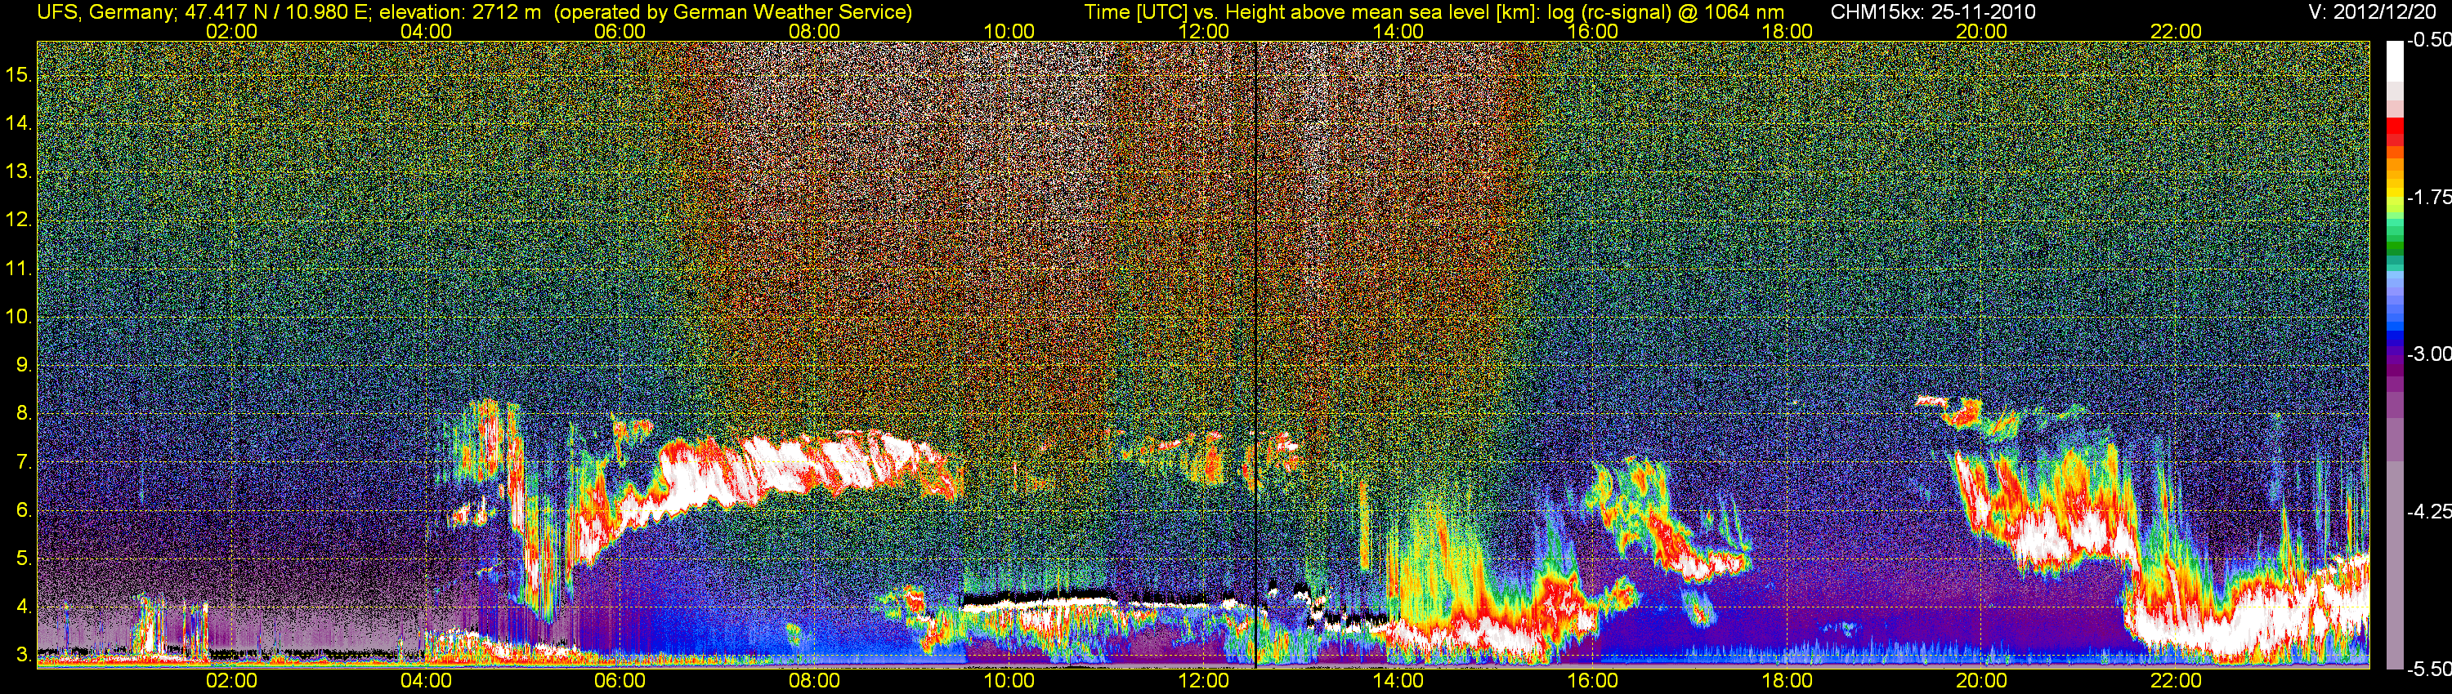The width and height of the screenshot is (2452, 694).
Task: Click the "10:00" label on the top time axis
Action: click(1009, 31)
